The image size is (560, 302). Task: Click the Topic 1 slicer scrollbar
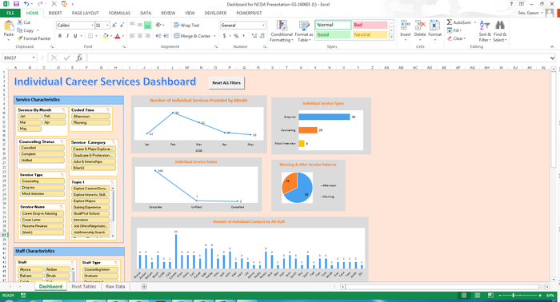(113, 213)
